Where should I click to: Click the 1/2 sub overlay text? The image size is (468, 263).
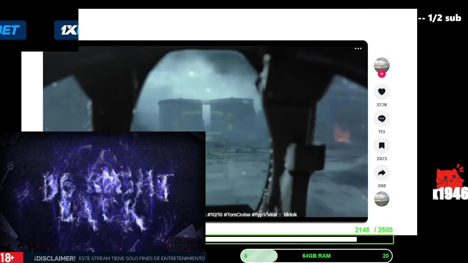(440, 18)
